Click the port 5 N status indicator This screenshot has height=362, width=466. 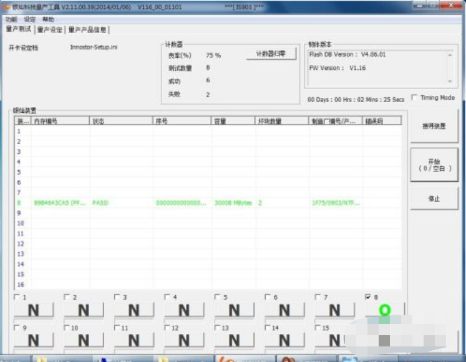(x=234, y=310)
